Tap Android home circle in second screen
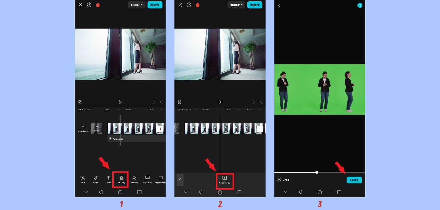440x210 pixels. tap(220, 192)
